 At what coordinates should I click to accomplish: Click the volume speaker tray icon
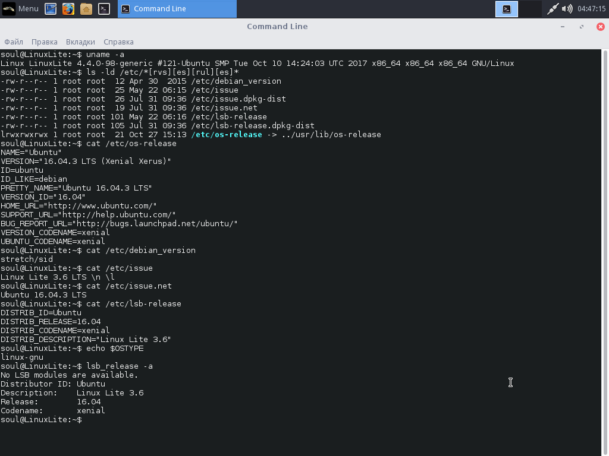(567, 8)
